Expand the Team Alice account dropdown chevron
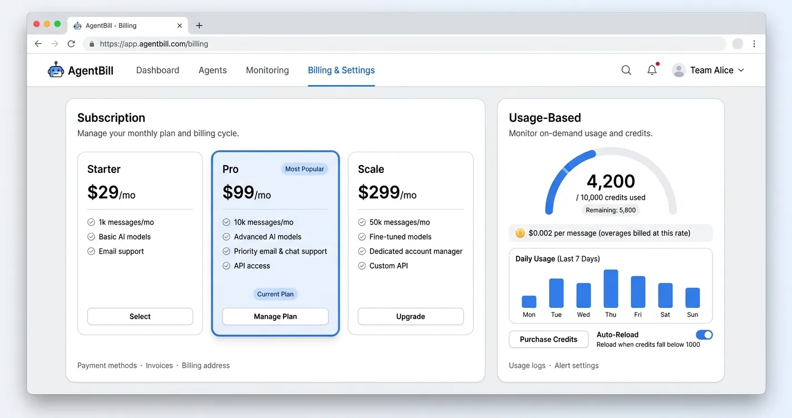This screenshot has height=418, width=792. (741, 70)
